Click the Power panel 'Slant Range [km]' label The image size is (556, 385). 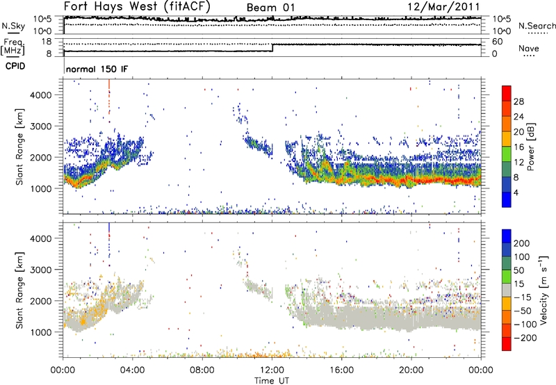tap(19, 147)
